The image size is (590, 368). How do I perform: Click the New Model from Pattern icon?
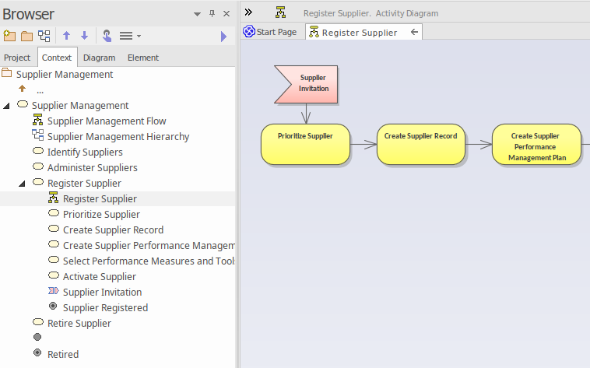[x=9, y=36]
